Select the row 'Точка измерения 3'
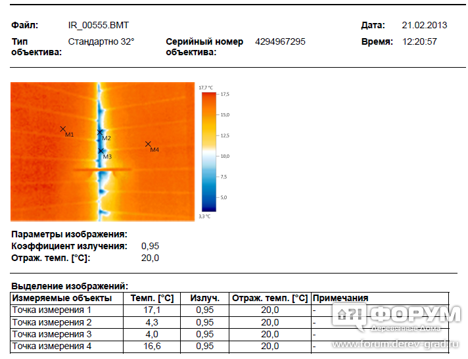468x359 pixels. [x=229, y=335]
